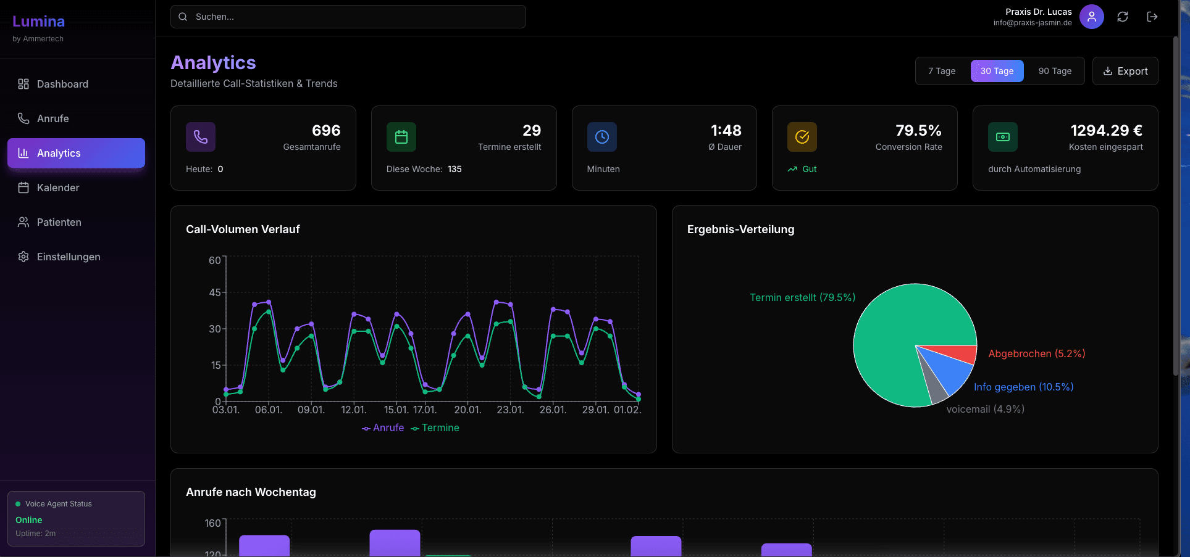Click the logout icon top right

[x=1152, y=17]
